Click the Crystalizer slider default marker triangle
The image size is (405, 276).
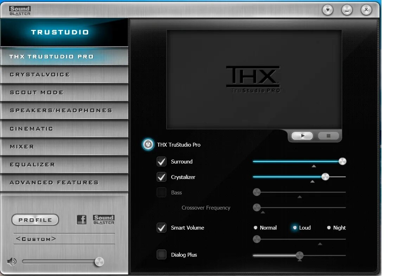(x=313, y=182)
